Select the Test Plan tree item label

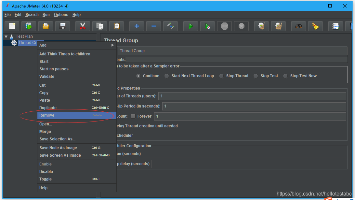(x=24, y=36)
